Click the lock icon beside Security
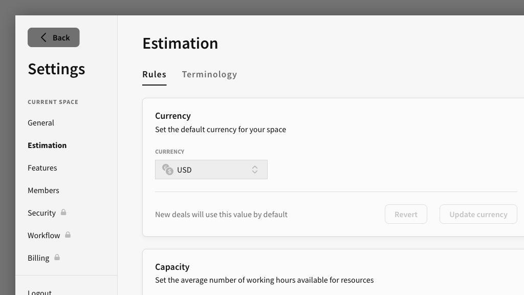This screenshot has height=295, width=524. pyautogui.click(x=63, y=212)
